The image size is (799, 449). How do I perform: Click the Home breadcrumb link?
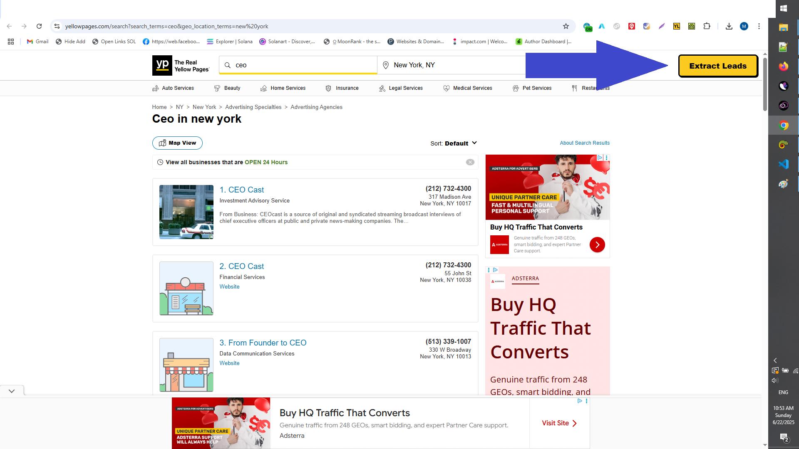coord(159,107)
